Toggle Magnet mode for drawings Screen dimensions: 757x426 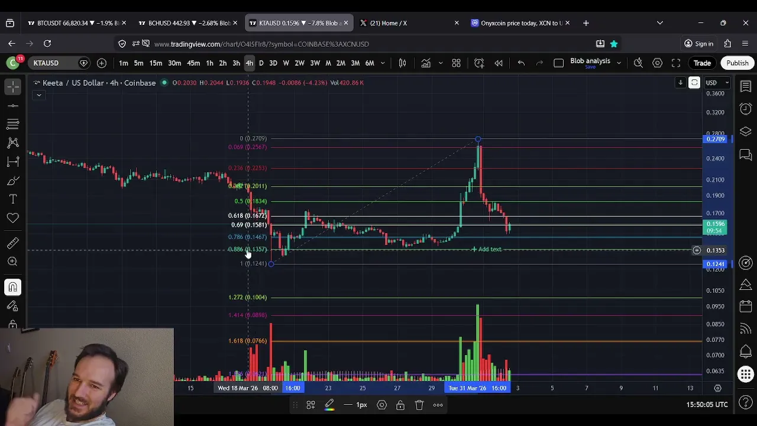click(x=12, y=288)
